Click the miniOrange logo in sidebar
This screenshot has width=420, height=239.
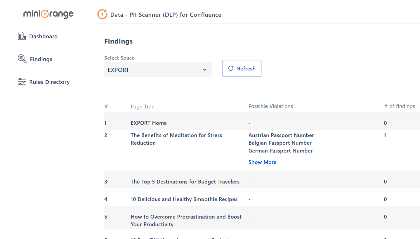click(x=48, y=14)
